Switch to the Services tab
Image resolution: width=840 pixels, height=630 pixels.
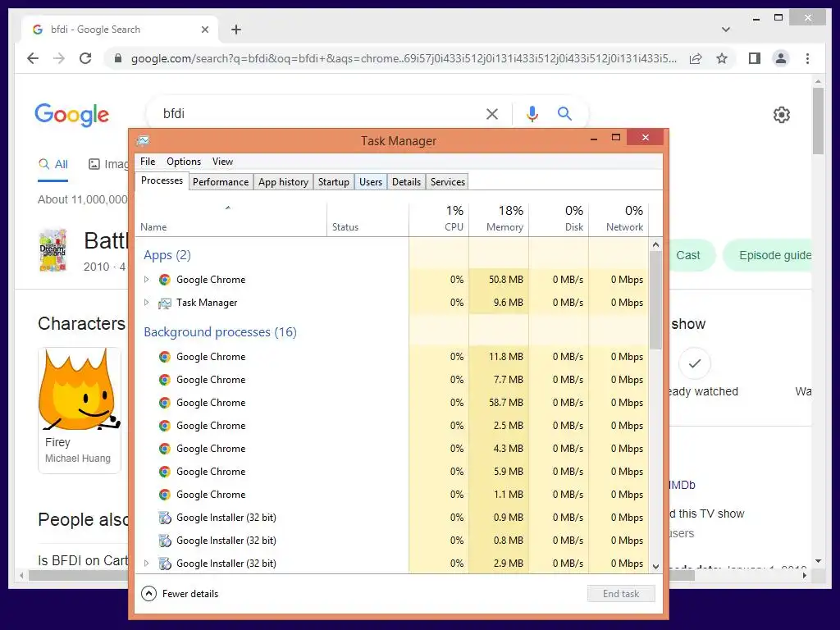coord(448,181)
